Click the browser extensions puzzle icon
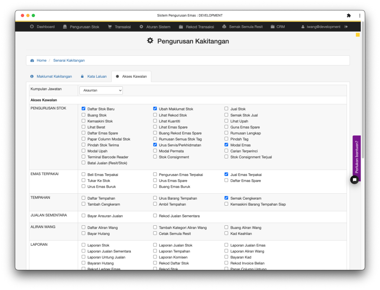 348,16
